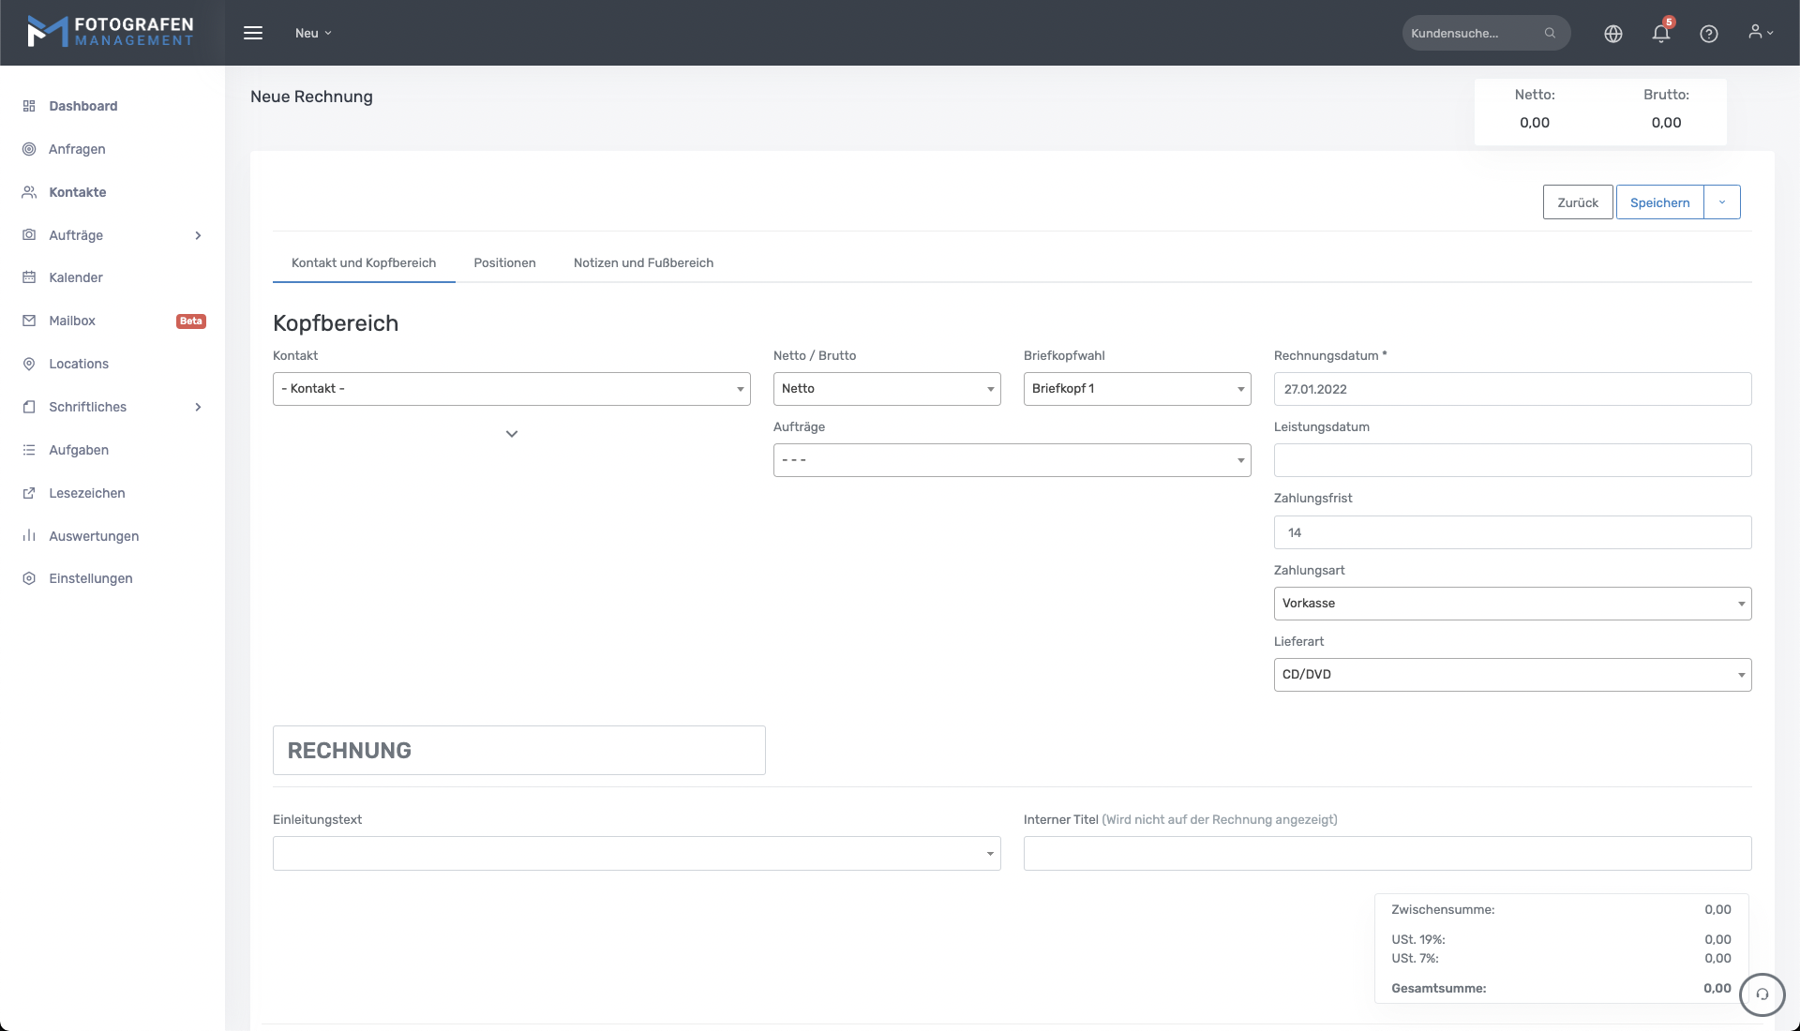Expand the Aufträge sidebar submenu
The width and height of the screenshot is (1800, 1031).
click(198, 235)
